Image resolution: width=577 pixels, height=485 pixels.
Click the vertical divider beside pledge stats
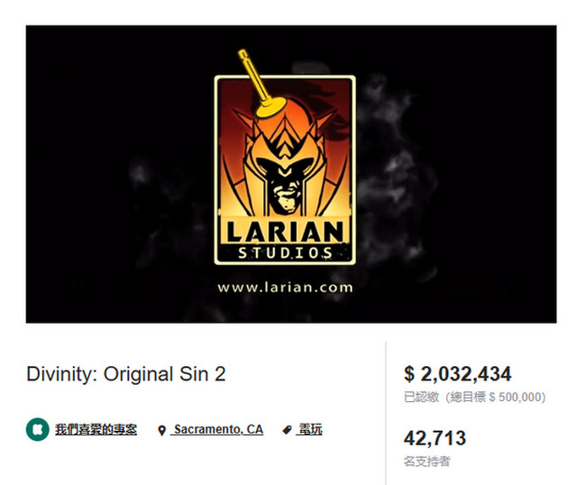(x=386, y=412)
